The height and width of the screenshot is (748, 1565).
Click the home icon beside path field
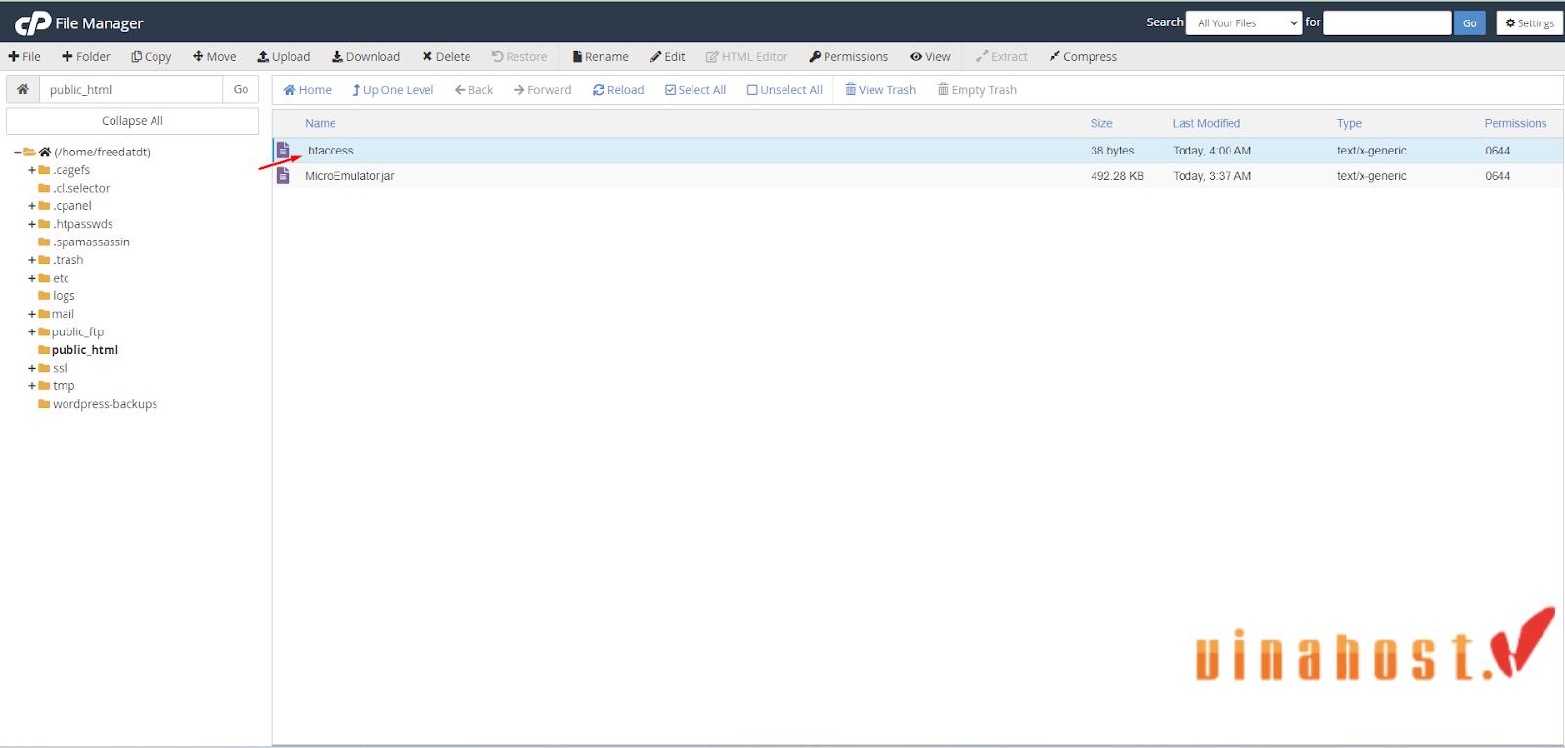tap(22, 89)
